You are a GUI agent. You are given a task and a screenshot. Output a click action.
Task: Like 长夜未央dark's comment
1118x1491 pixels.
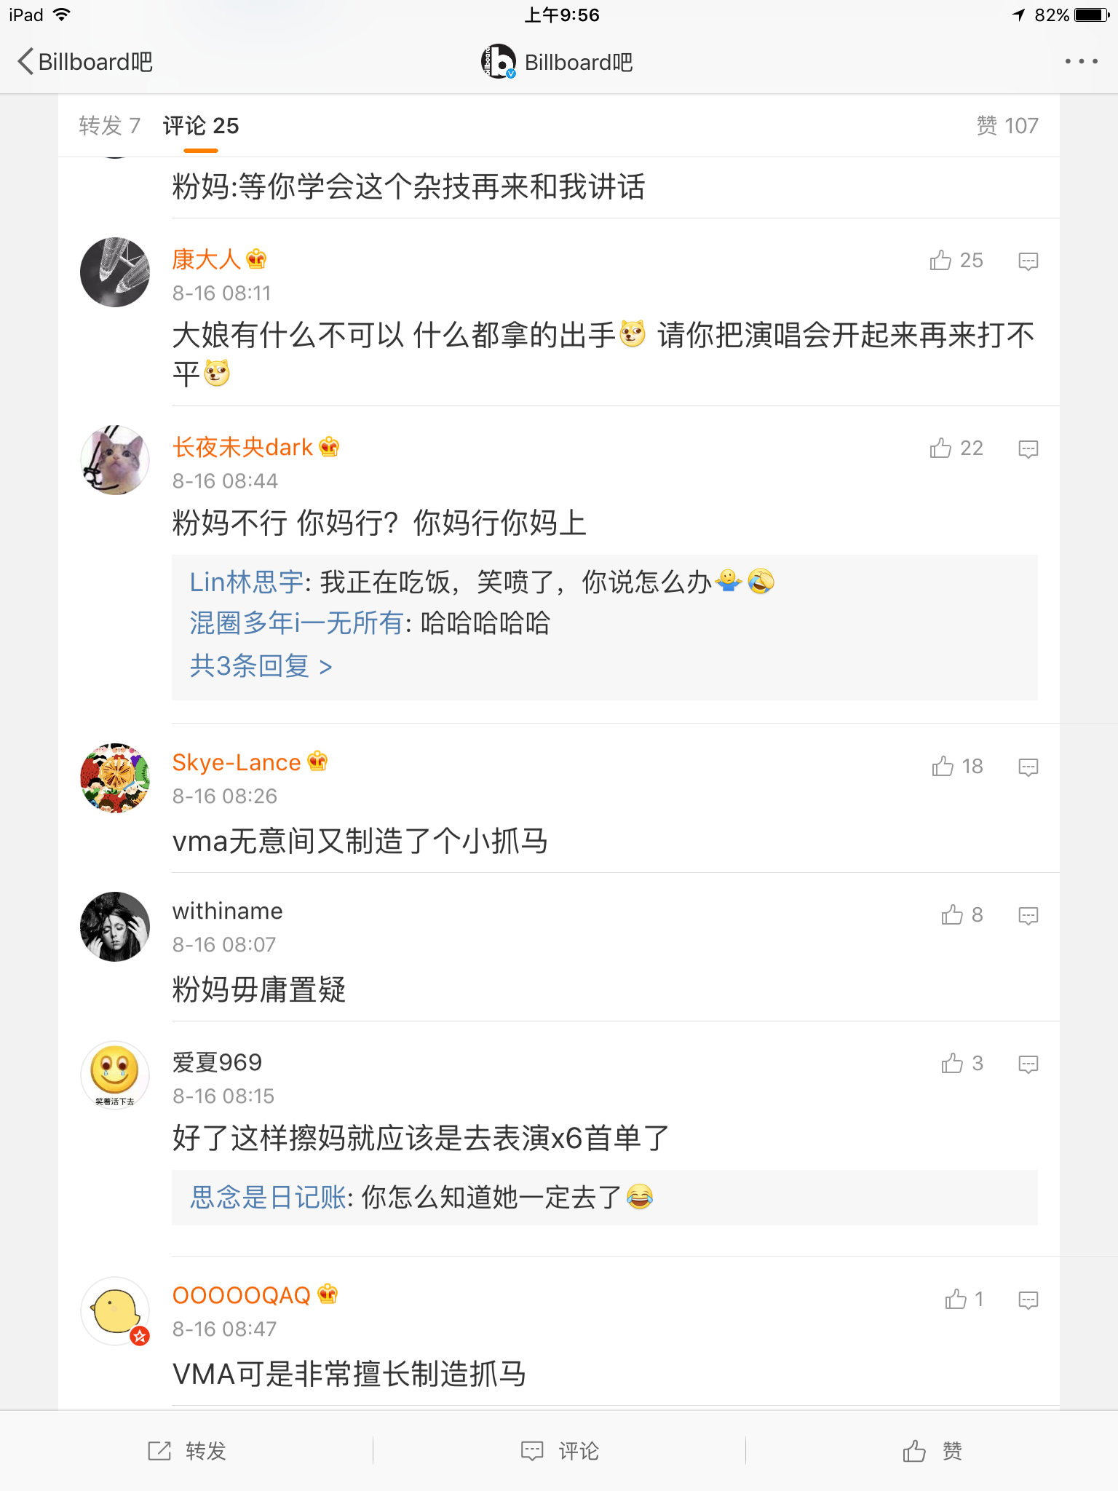pyautogui.click(x=940, y=448)
